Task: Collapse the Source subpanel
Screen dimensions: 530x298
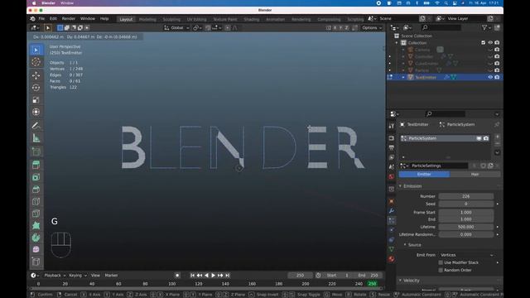Action: (414, 245)
